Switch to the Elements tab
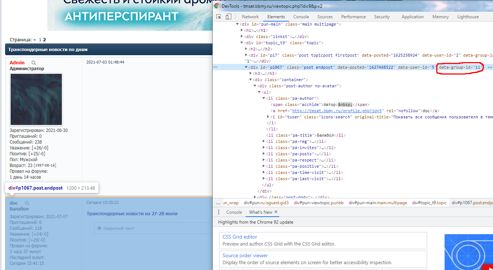The height and width of the screenshot is (270, 493). pyautogui.click(x=276, y=17)
